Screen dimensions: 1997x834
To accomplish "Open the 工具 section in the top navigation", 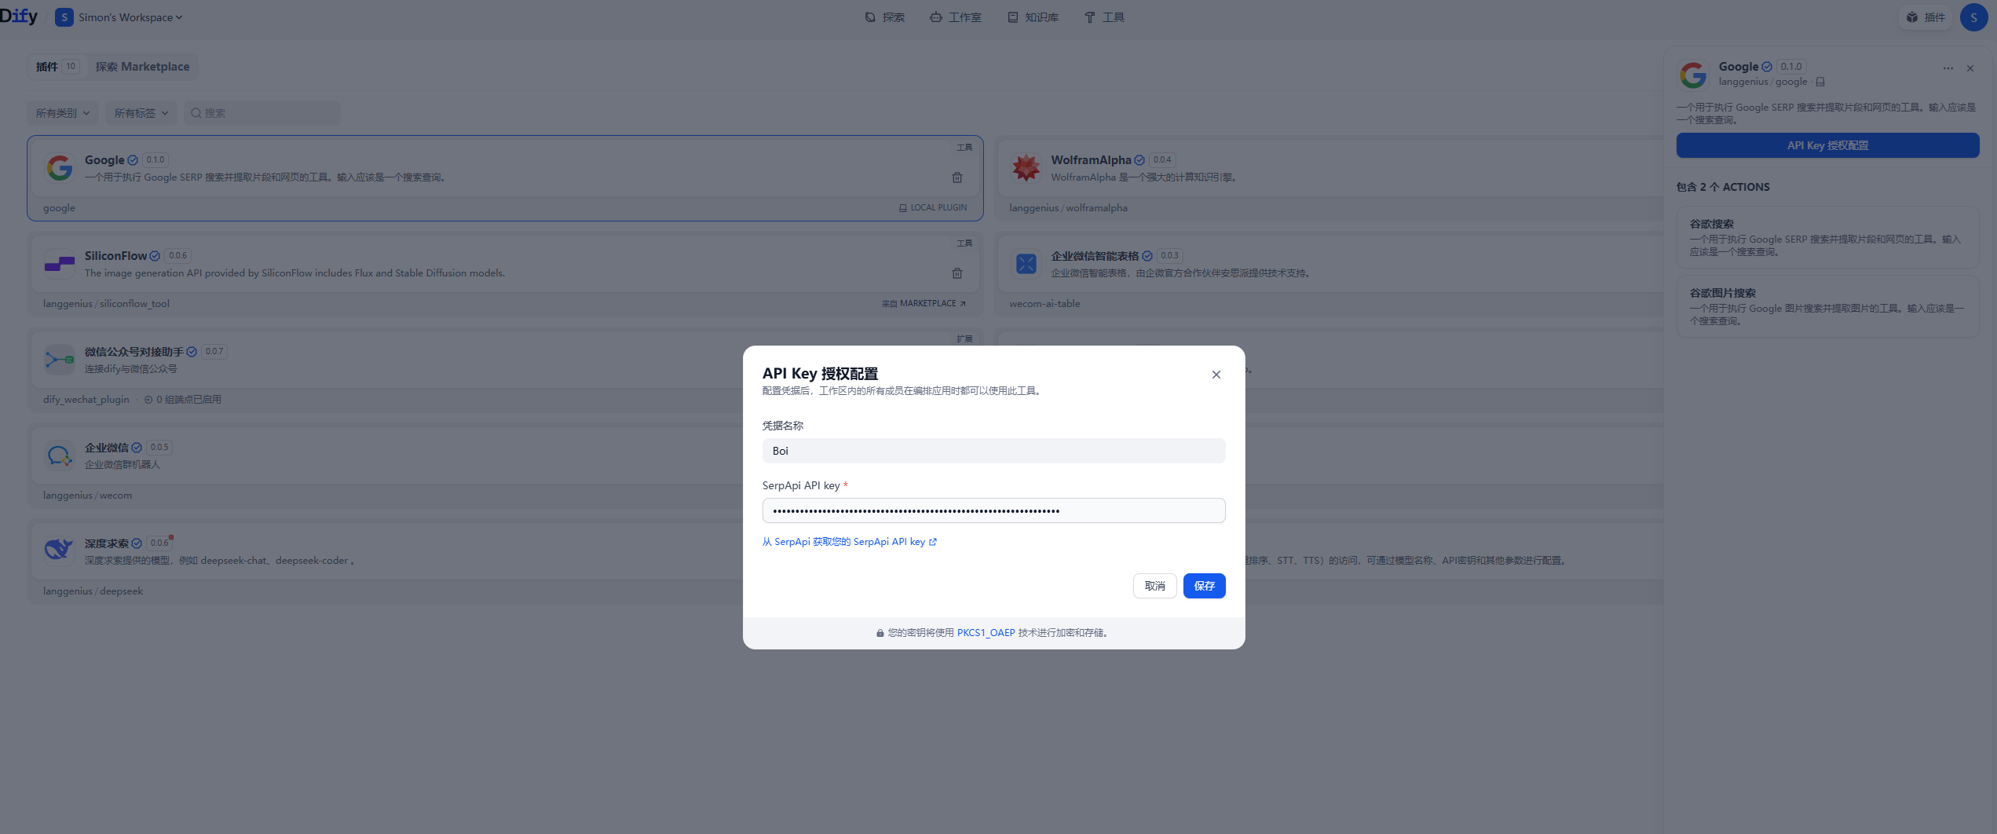I will click(1104, 16).
